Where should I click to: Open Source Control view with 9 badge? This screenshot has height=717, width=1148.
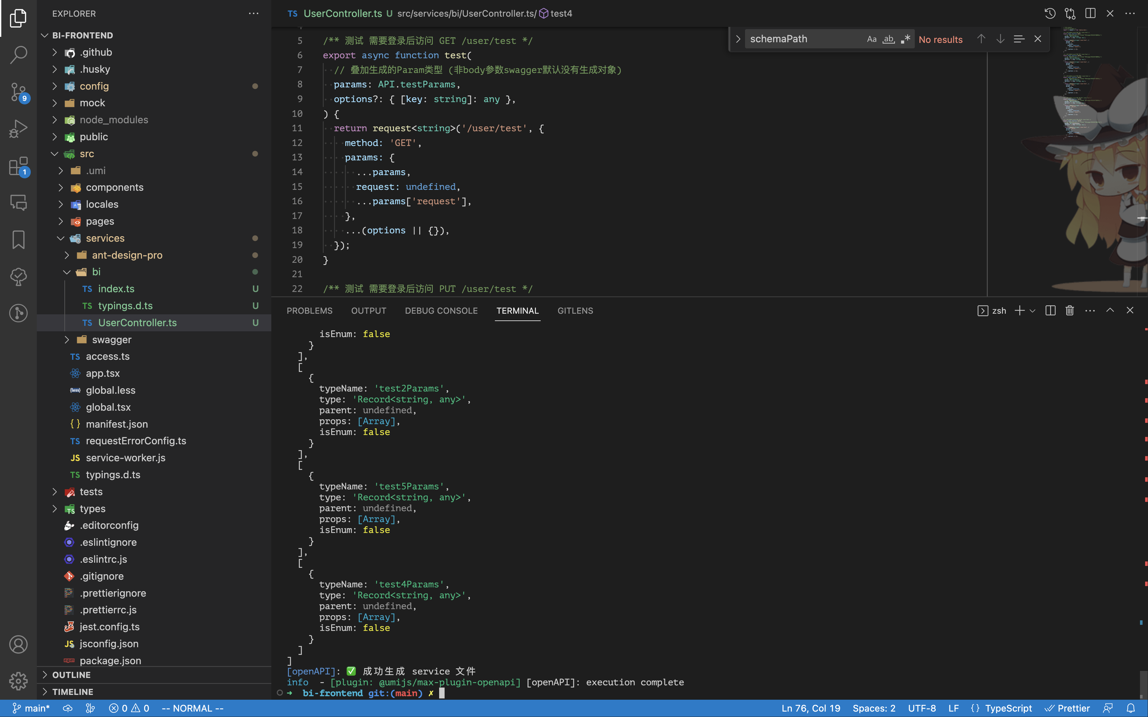[x=18, y=92]
